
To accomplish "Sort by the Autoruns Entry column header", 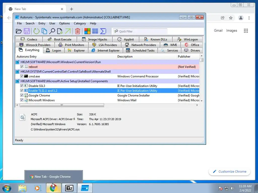I will (x=66, y=57).
